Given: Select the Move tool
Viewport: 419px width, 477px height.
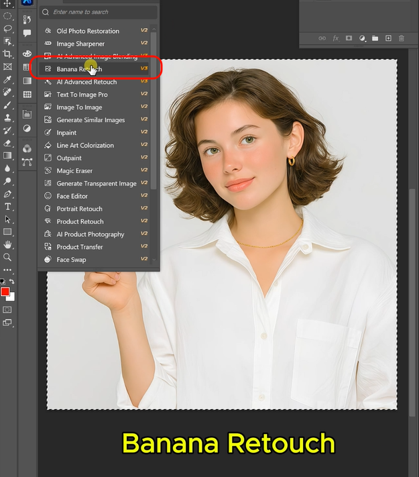Looking at the screenshot, I should click(x=7, y=3).
